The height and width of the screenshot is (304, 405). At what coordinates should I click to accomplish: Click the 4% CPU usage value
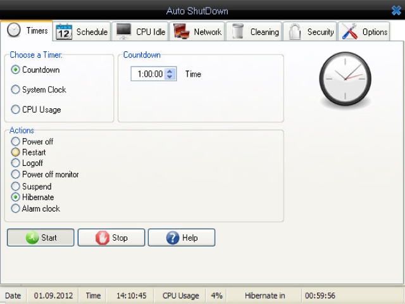[216, 296]
